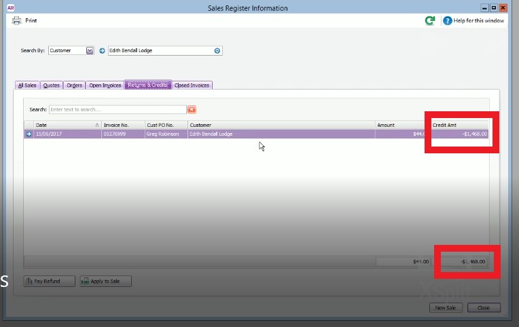Viewport: 519px width, 327px height.
Task: Go to the Open Invoices tab
Action: 105,85
